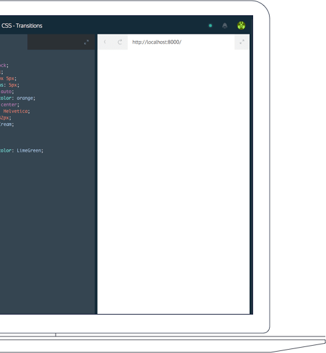
Task: Go back in the preview browser
Action: [105, 42]
